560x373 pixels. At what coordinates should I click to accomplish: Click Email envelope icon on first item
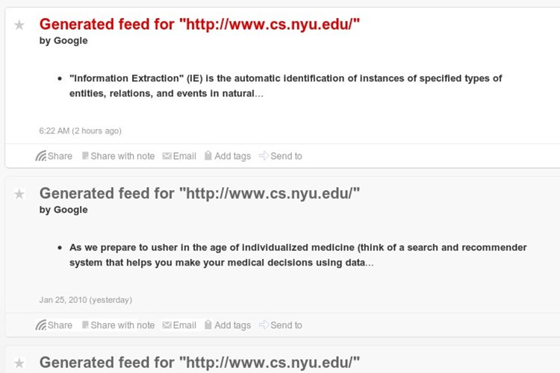click(x=167, y=156)
